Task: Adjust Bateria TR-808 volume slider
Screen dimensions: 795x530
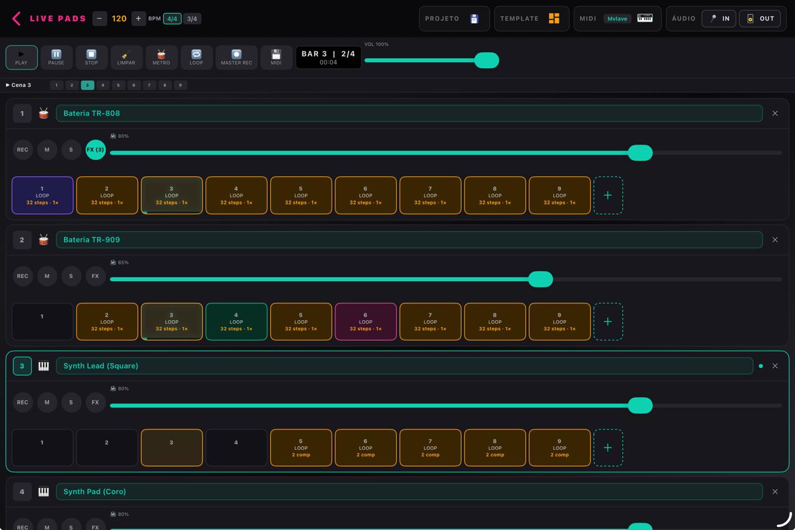Action: pyautogui.click(x=446, y=153)
